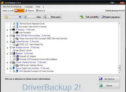Viewport: 126px width, 92px height.
Task: Click the Secure Digital host controllers icon
Action: pos(14,68)
